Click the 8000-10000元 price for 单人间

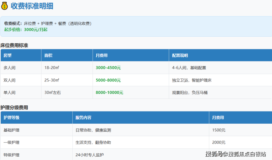(x=109, y=92)
